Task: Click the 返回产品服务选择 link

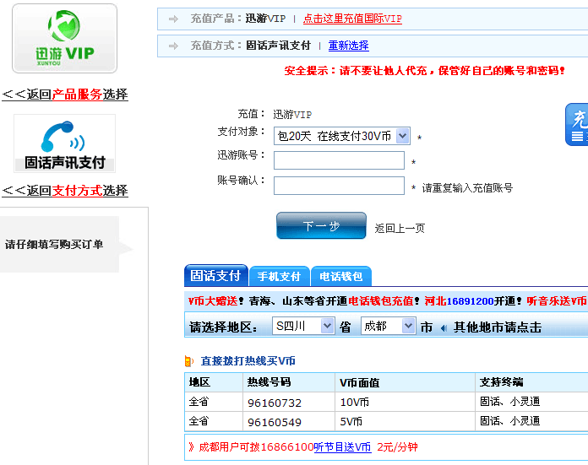Action: coord(65,94)
